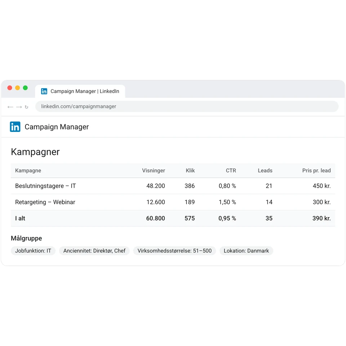Sort by the Pris pr. lead header

[316, 170]
